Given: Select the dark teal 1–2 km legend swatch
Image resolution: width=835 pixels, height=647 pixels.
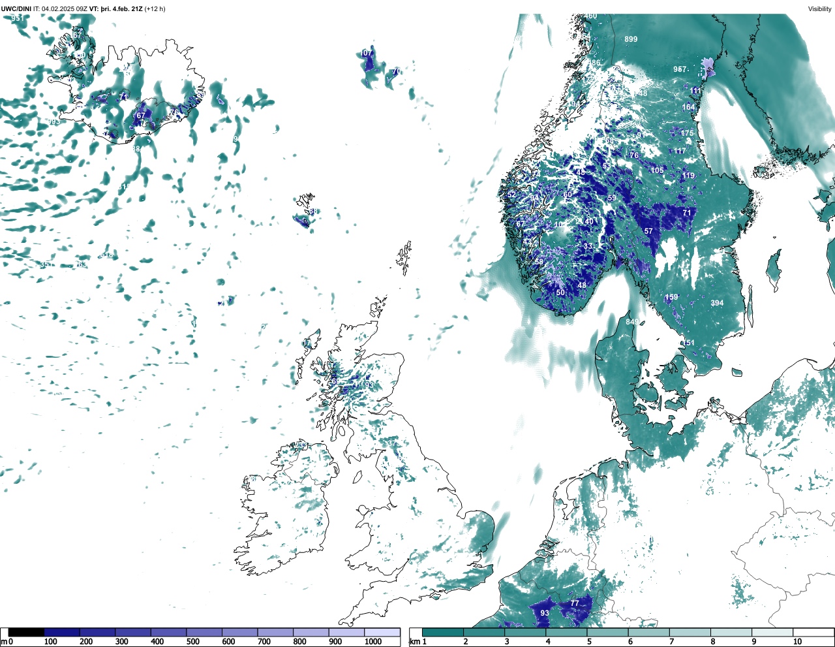Looking at the screenshot, I should pos(442,633).
